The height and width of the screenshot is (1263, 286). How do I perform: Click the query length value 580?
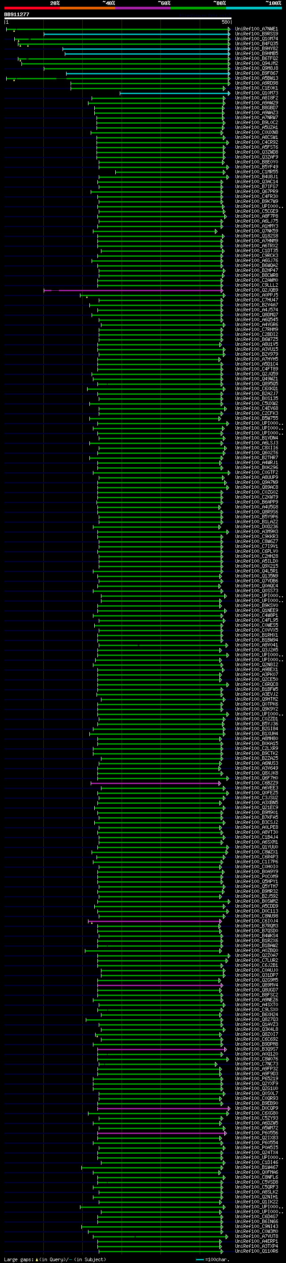[x=226, y=22]
